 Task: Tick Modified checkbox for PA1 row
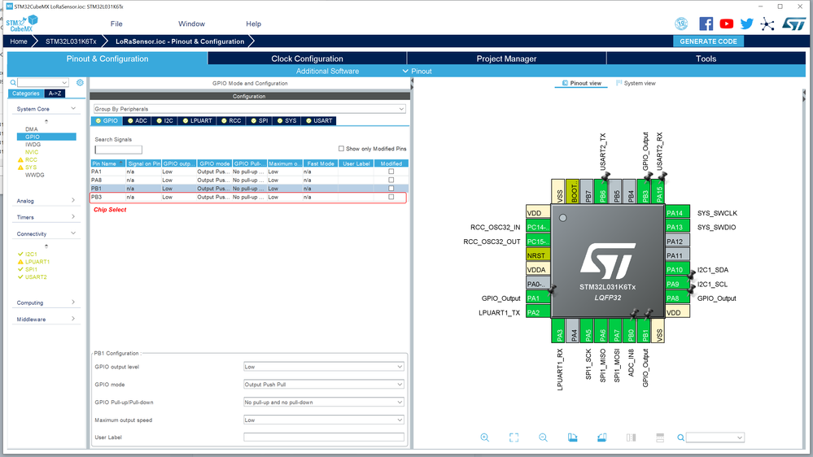tap(391, 172)
